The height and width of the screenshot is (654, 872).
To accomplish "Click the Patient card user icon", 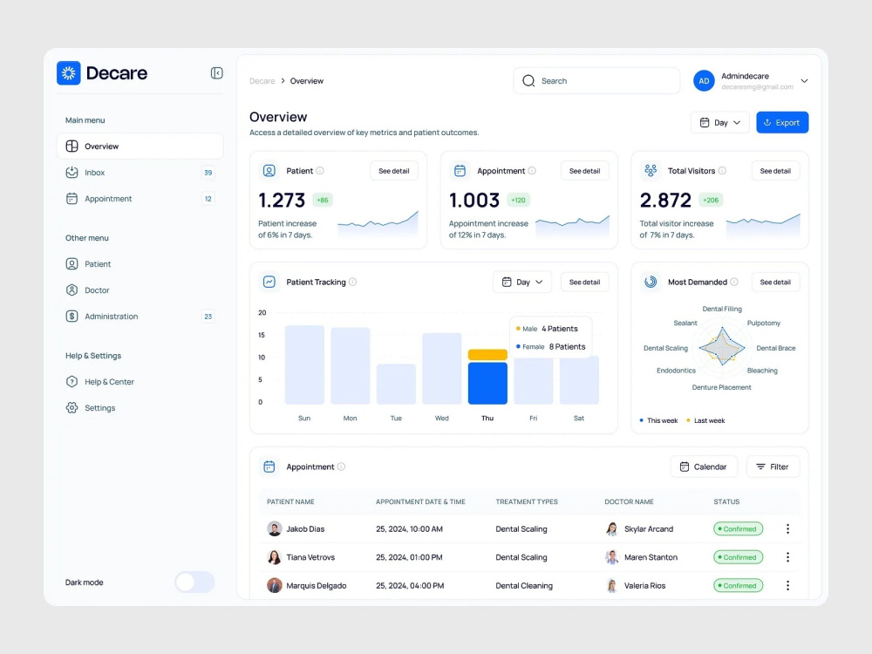I will (269, 171).
